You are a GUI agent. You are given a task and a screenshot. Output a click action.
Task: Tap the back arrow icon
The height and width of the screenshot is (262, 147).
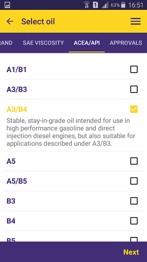(x=10, y=21)
